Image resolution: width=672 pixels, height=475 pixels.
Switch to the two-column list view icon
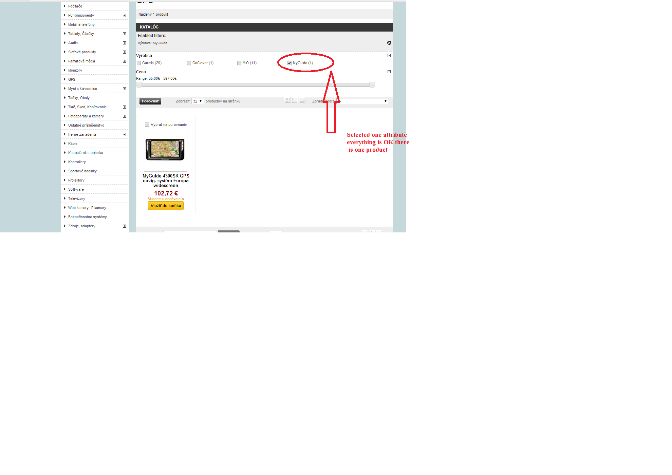(x=295, y=101)
